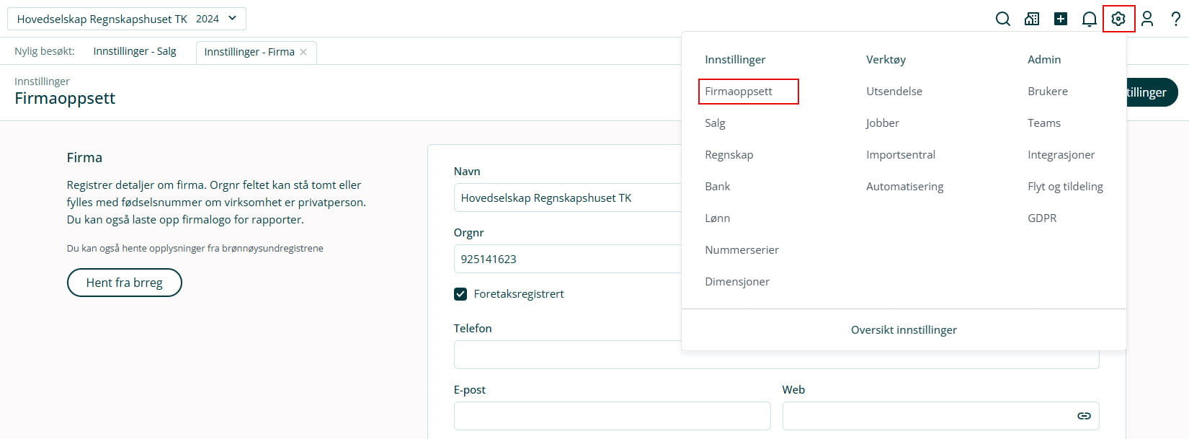Select Nummerserier in the settings menu

(742, 250)
